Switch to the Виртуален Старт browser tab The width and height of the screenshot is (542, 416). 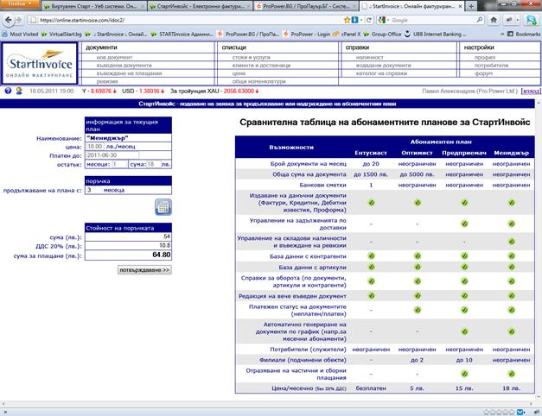(93, 6)
